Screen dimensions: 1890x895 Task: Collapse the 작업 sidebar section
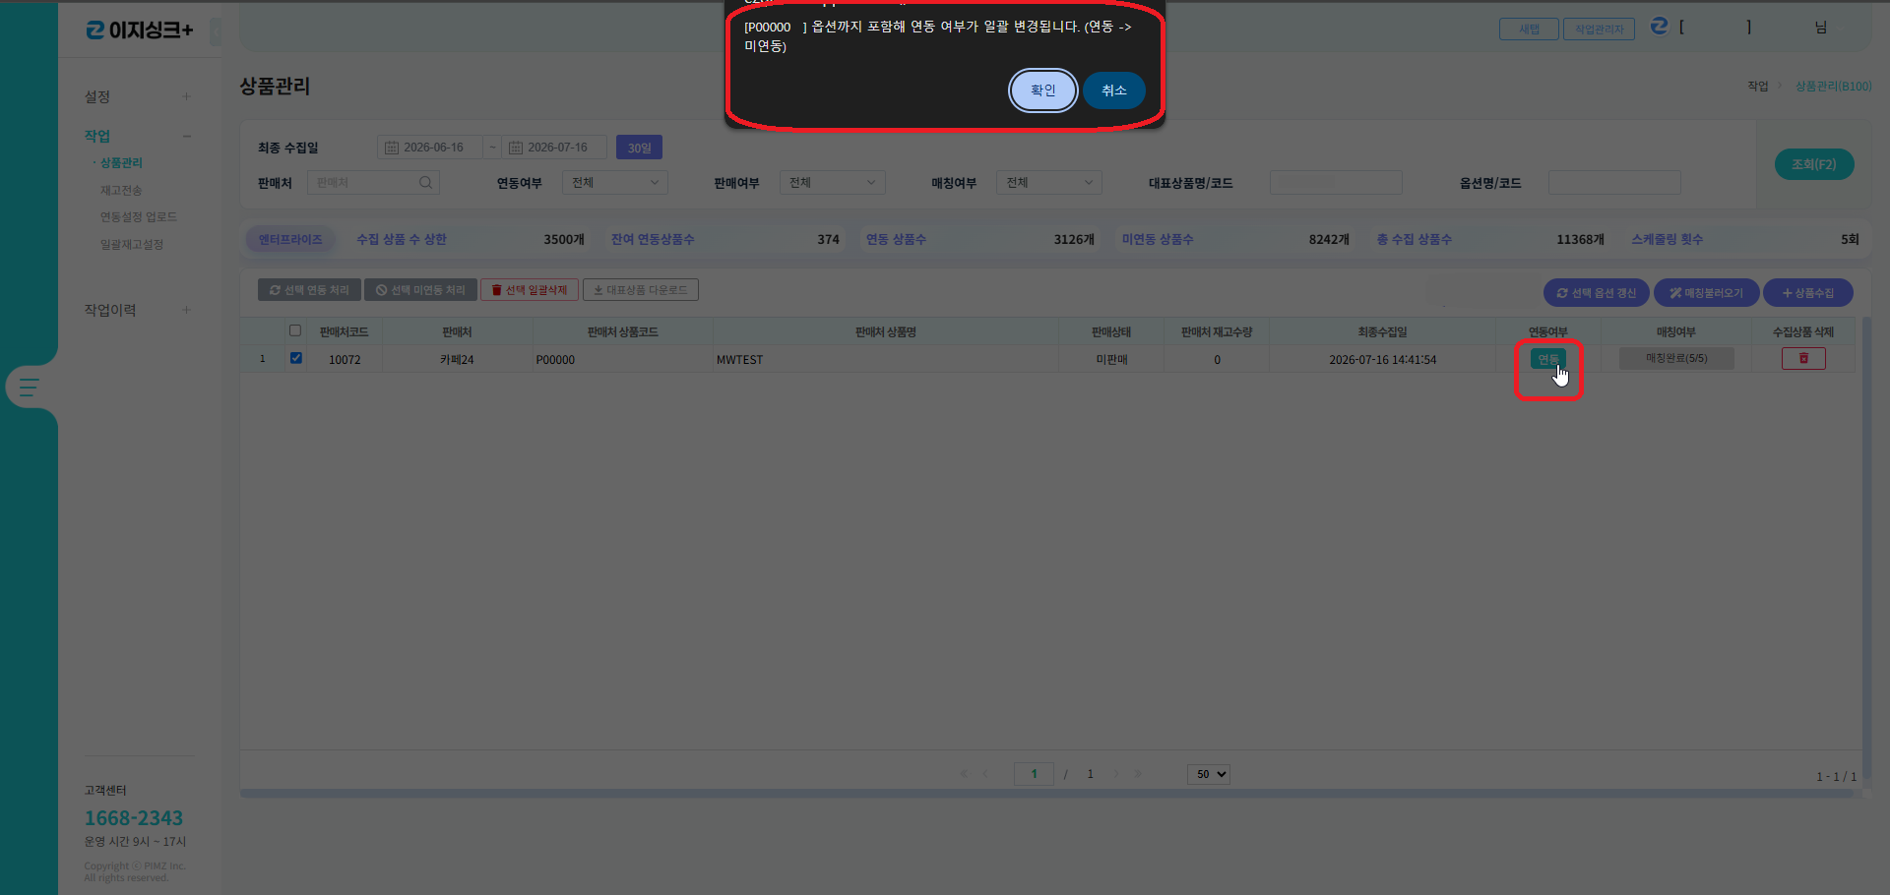pyautogui.click(x=186, y=136)
